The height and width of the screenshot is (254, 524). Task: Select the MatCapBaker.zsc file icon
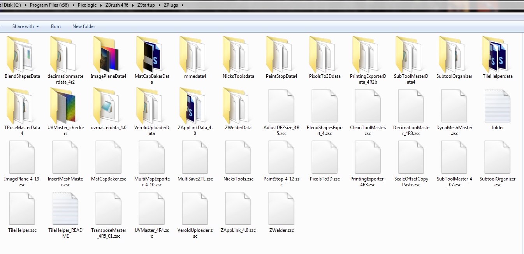click(x=109, y=157)
